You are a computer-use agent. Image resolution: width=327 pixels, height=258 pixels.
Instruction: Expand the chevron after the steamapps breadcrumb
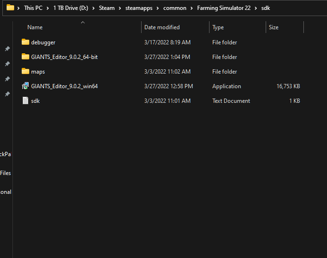(x=158, y=8)
